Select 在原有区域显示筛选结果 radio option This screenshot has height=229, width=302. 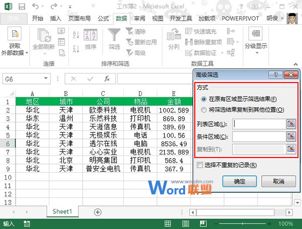203,99
